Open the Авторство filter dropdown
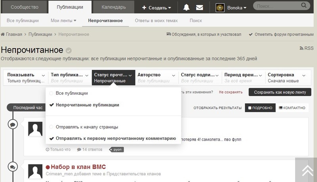Viewport: 317px width, 182px height. (x=157, y=77)
